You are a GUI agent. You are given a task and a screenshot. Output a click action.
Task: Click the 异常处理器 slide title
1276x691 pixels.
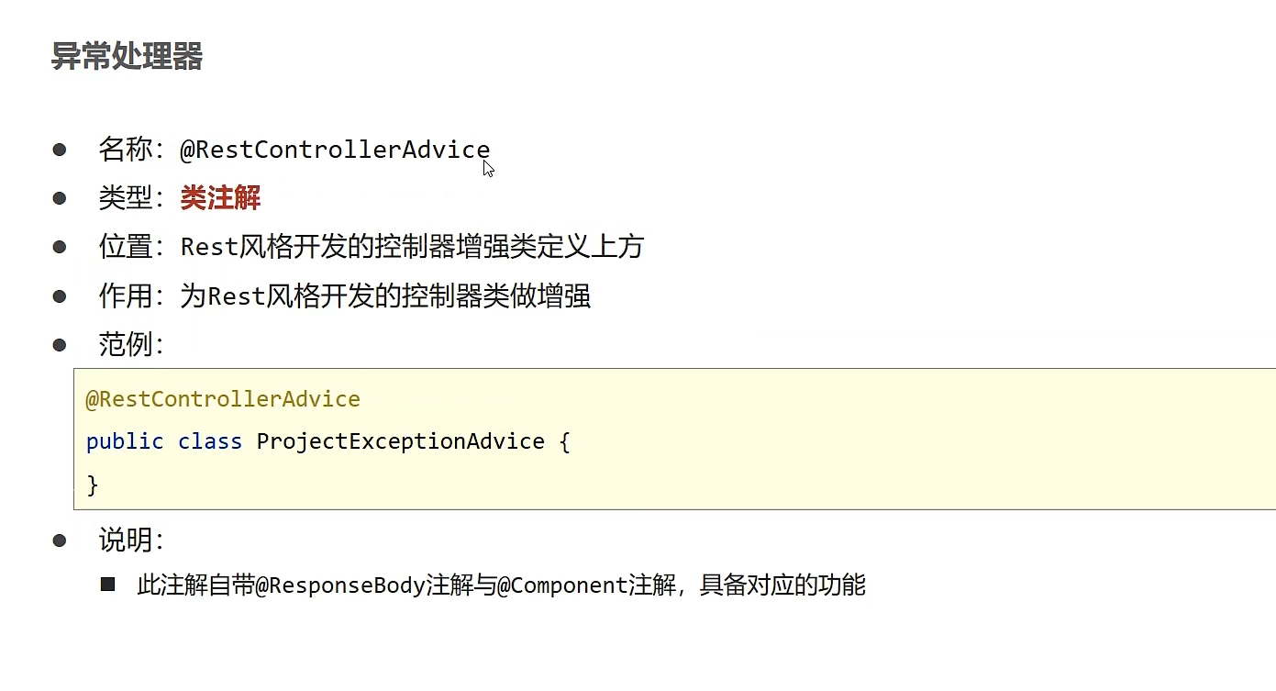click(x=127, y=57)
